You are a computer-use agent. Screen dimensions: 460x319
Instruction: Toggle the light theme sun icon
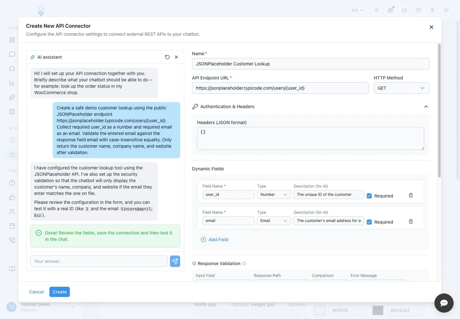point(376,10)
